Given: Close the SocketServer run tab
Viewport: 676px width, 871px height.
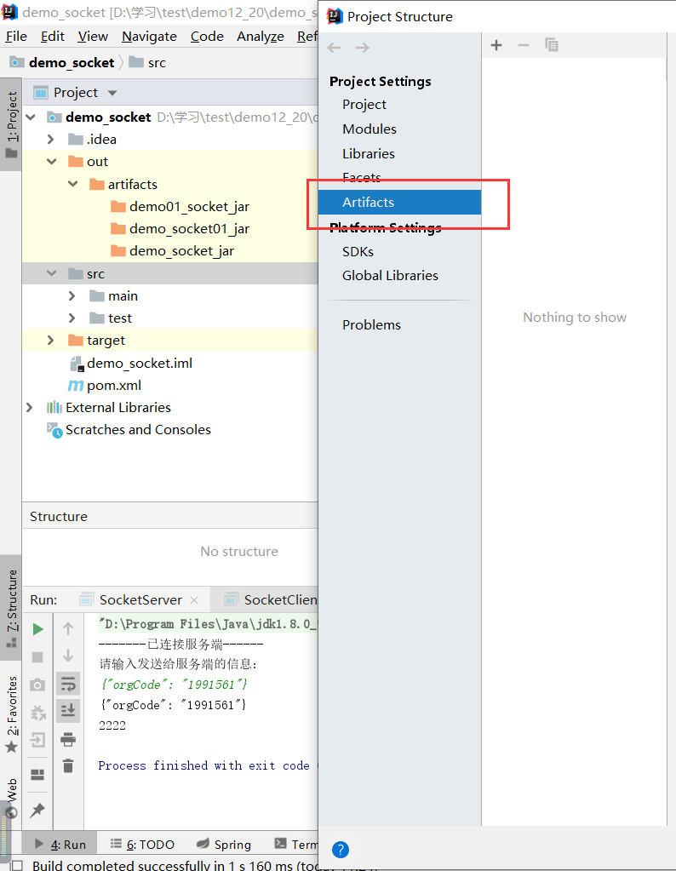Looking at the screenshot, I should tap(194, 600).
